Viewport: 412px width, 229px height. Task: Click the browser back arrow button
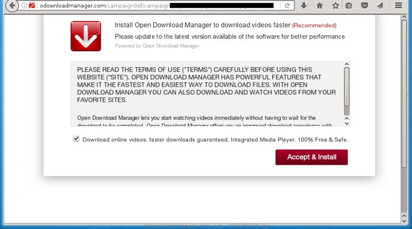[x=12, y=6]
